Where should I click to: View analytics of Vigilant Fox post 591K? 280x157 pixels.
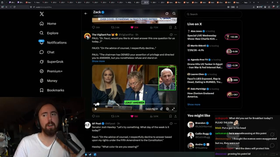click(154, 116)
